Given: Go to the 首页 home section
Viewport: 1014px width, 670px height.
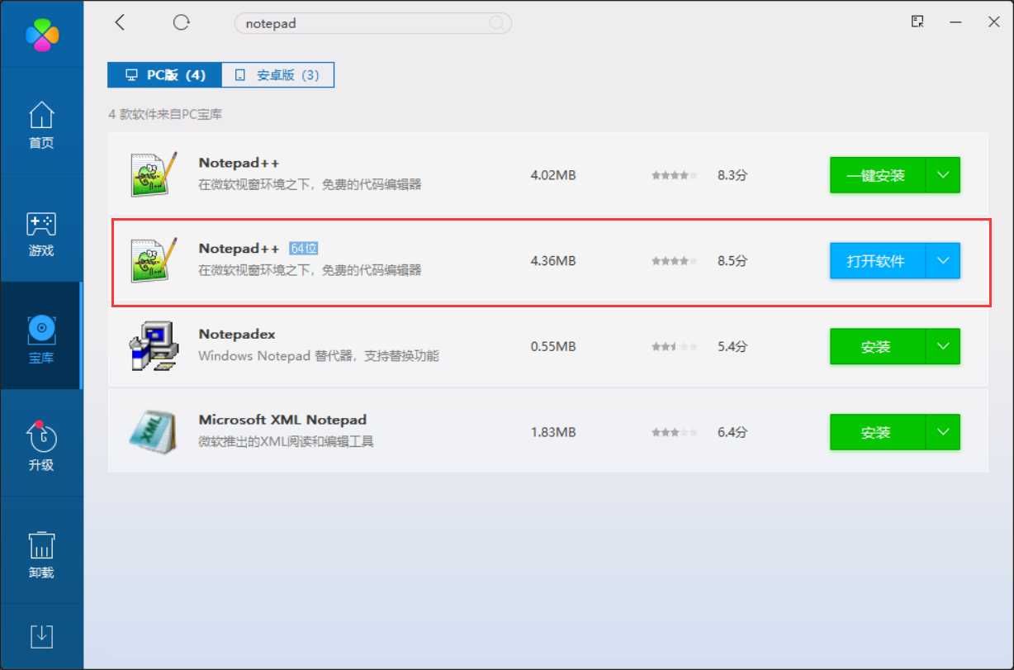Looking at the screenshot, I should (x=41, y=126).
